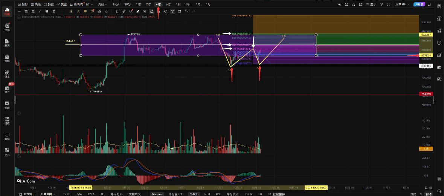Image resolution: width=444 pixels, height=196 pixels.
Task: Open the 多窗 multi-window layout menu
Action: click(x=49, y=4)
